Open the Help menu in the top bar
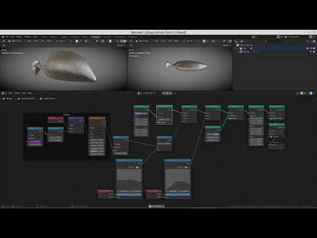The height and width of the screenshot is (238, 317). pos(35,37)
